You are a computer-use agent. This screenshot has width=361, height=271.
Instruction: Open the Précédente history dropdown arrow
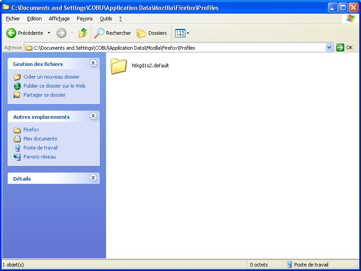pos(49,33)
